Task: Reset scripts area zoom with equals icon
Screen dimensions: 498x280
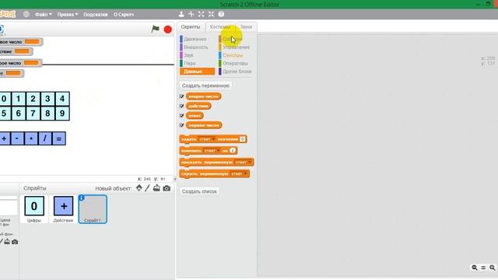Action: 483,268
